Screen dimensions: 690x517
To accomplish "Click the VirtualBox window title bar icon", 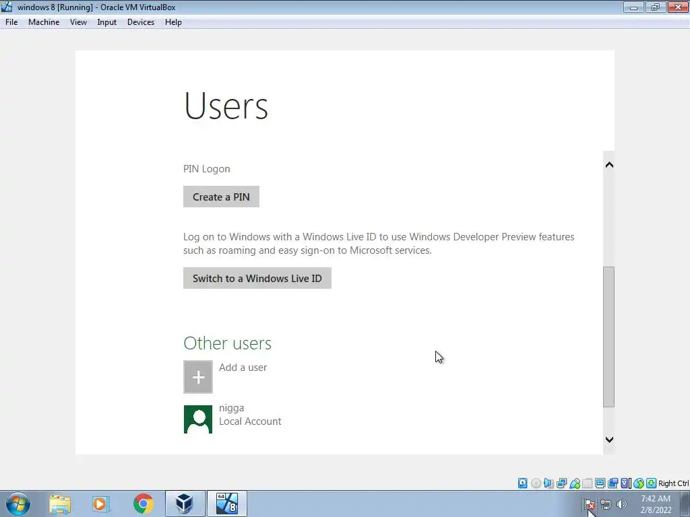I will [x=7, y=7].
